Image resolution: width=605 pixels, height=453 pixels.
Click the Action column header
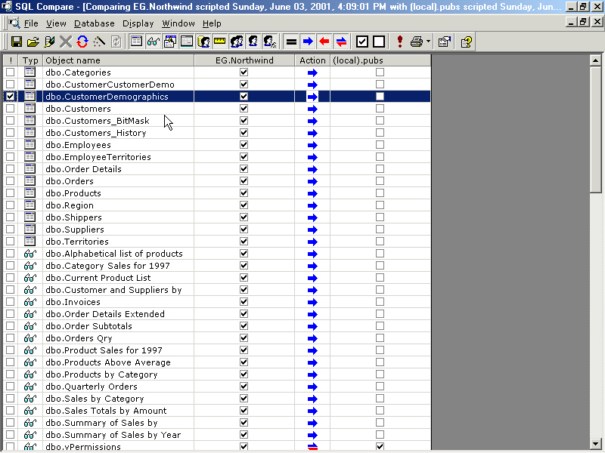point(312,60)
